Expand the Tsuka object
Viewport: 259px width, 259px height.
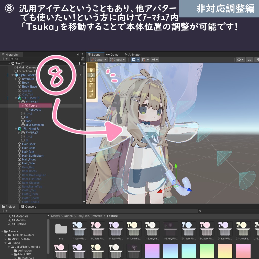pos(23,106)
